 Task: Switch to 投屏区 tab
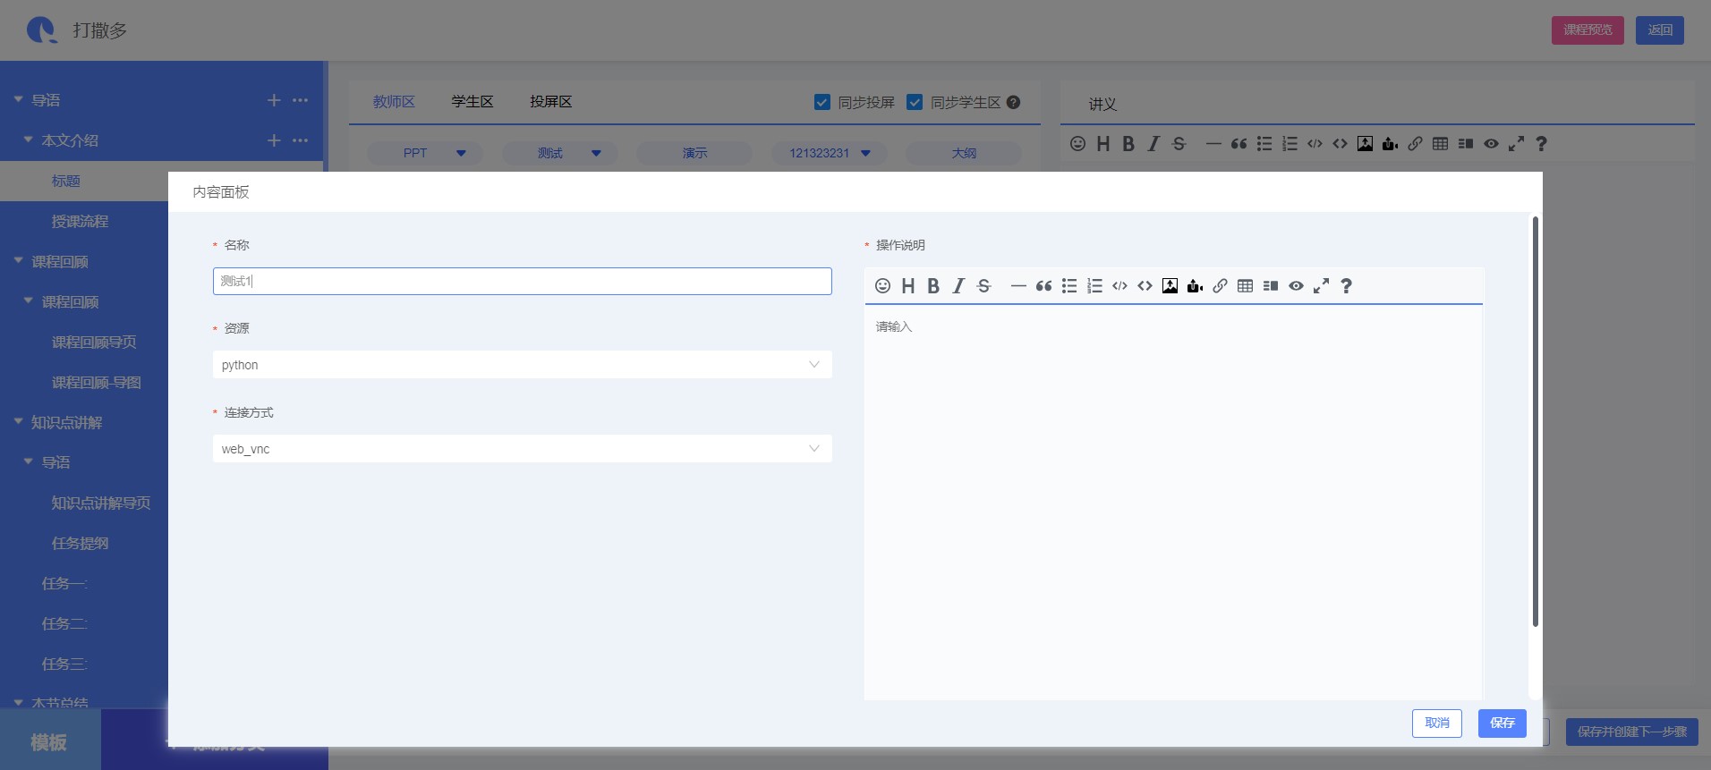(550, 102)
